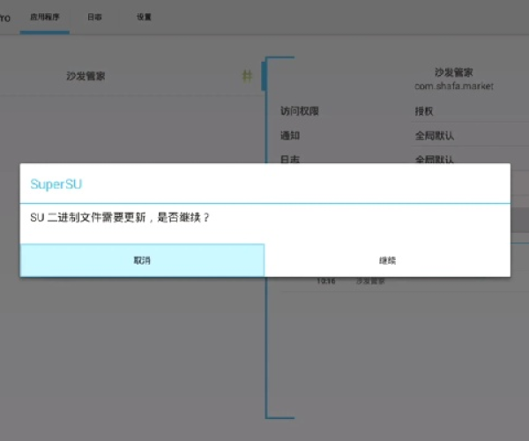Select 沙发管家 in the app list

[x=86, y=76]
